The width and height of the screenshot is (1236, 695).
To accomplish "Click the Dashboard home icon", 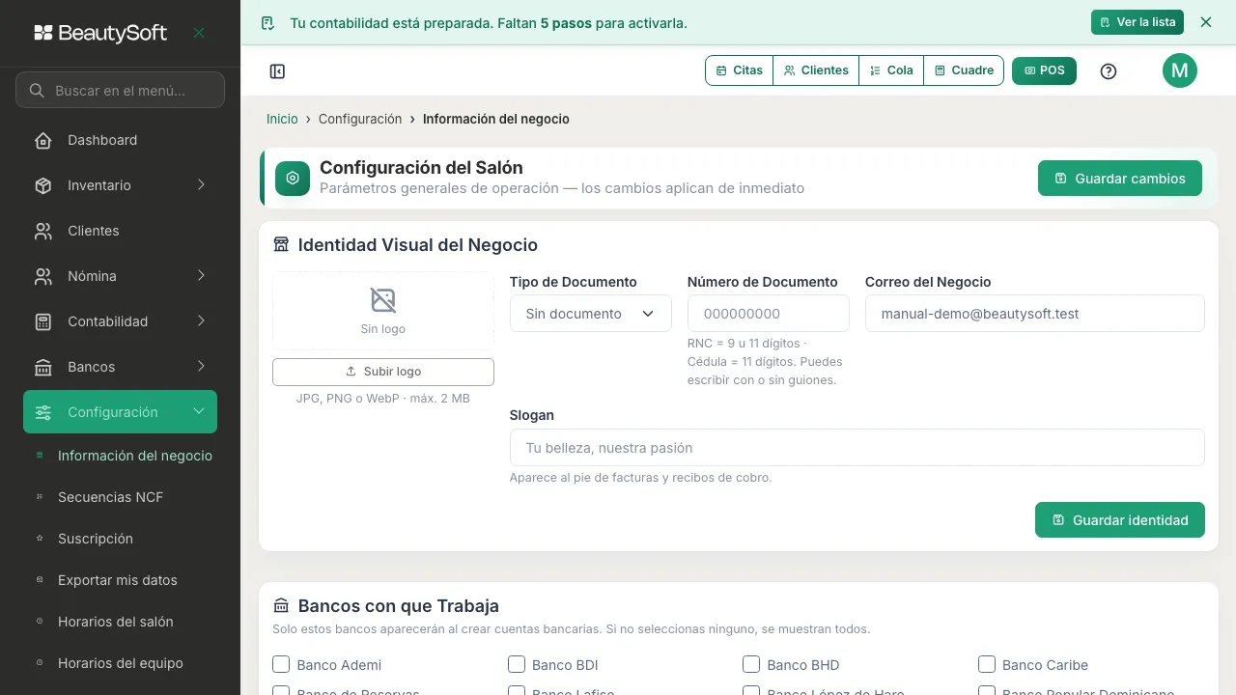I will pos(43,141).
